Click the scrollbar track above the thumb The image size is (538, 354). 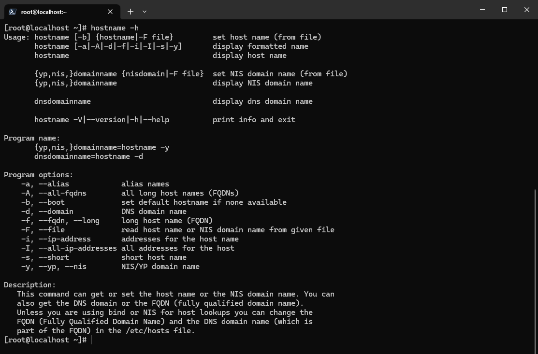tap(535, 97)
